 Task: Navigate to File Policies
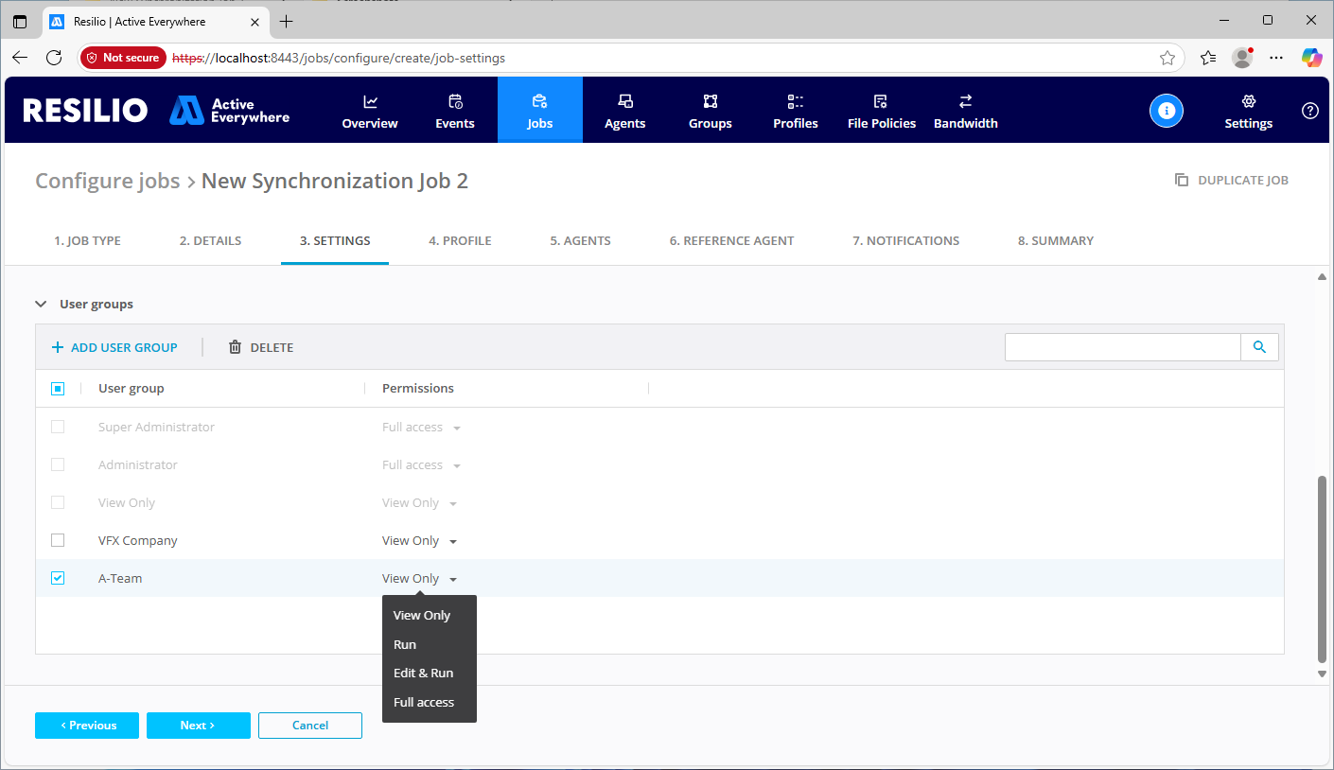[x=881, y=111]
